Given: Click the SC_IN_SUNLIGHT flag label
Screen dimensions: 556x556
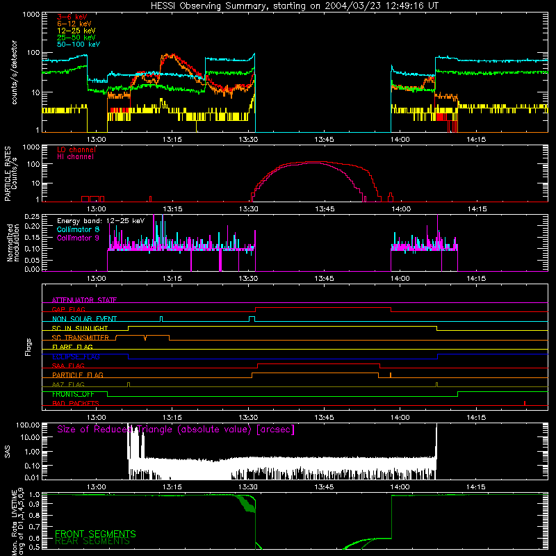Looking at the screenshot, I should click(80, 328).
